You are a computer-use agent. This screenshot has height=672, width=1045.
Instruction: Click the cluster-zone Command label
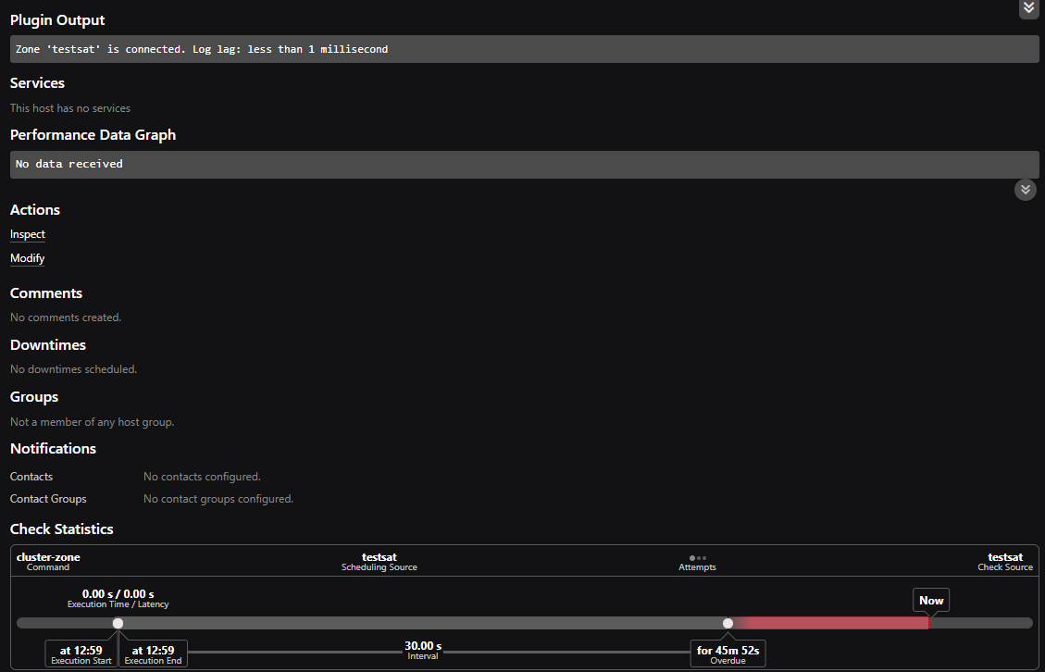point(48,561)
